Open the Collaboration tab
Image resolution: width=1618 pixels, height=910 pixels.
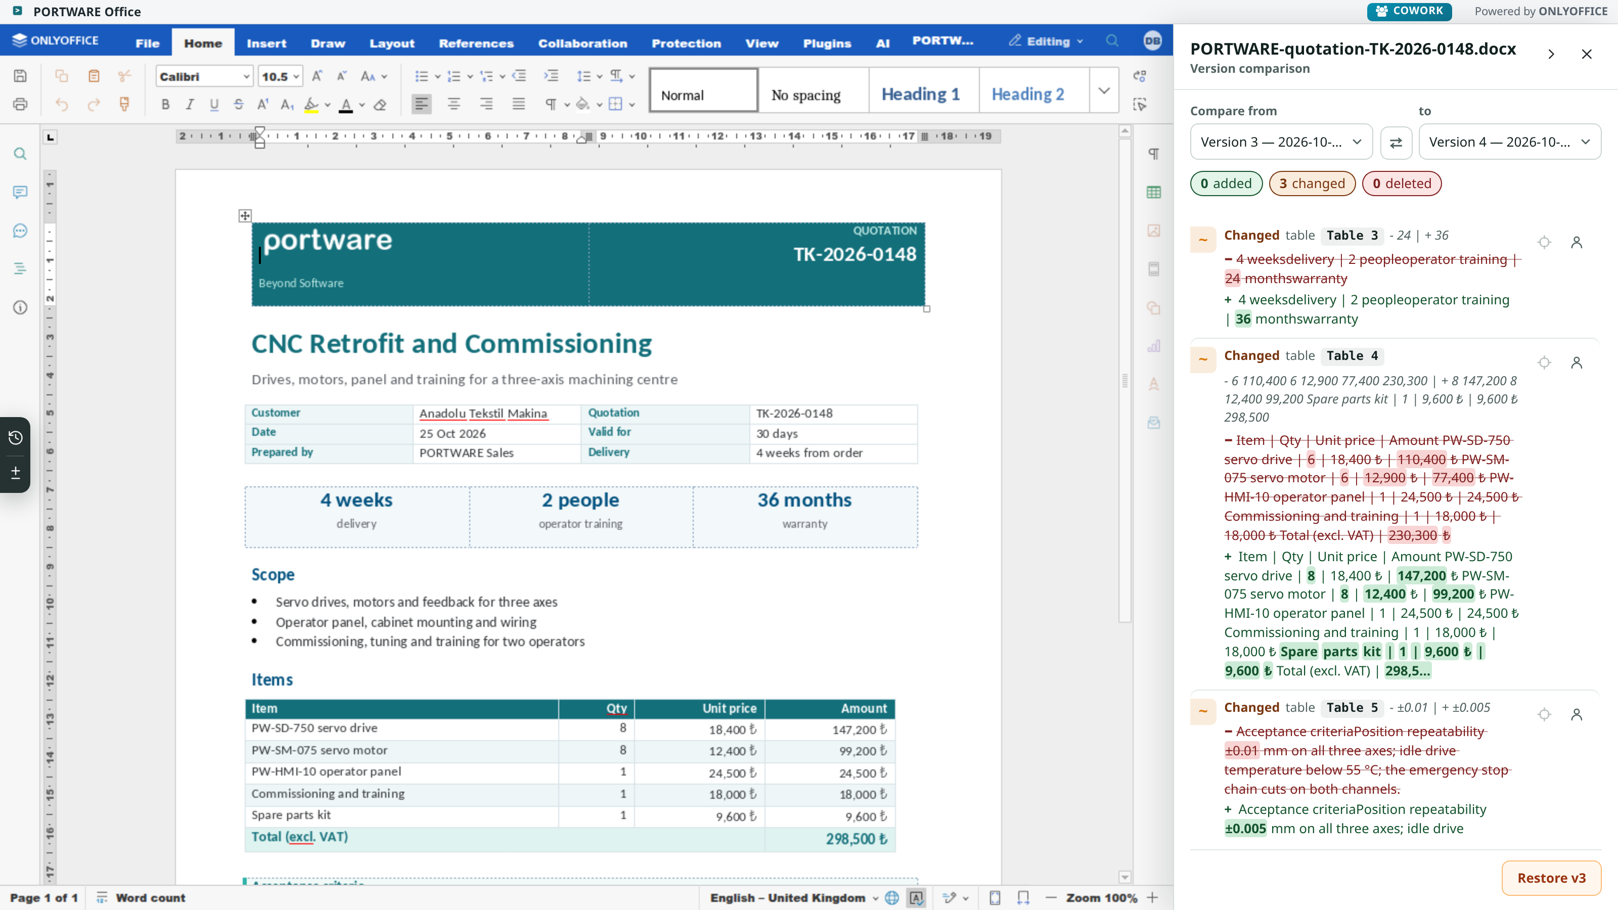pos(582,42)
